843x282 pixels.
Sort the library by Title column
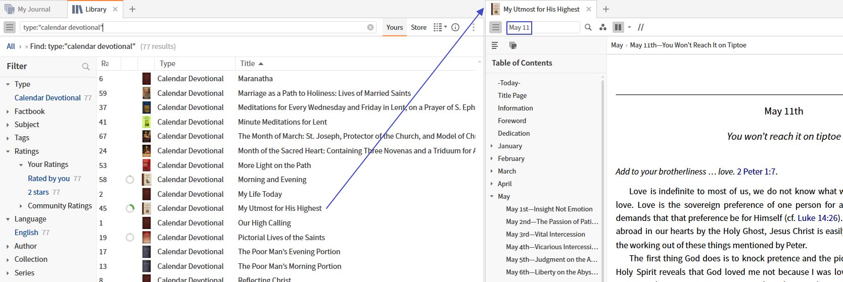coord(248,64)
